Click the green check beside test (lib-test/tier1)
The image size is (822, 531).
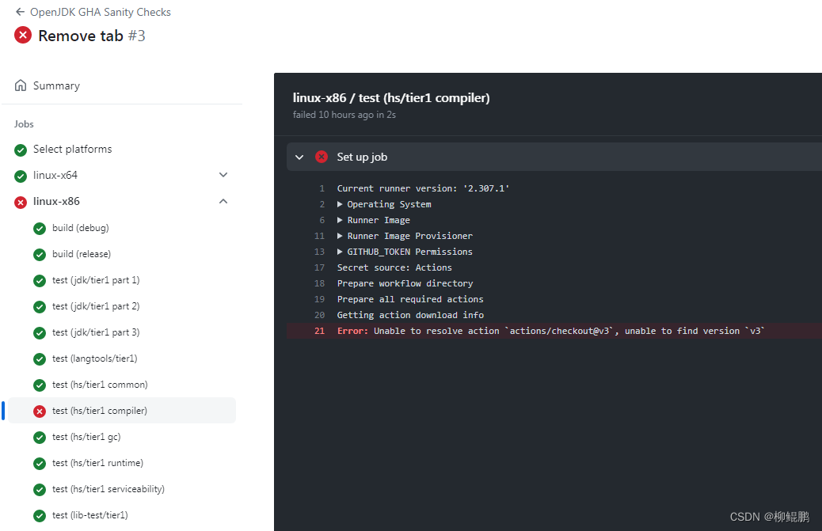(39, 514)
